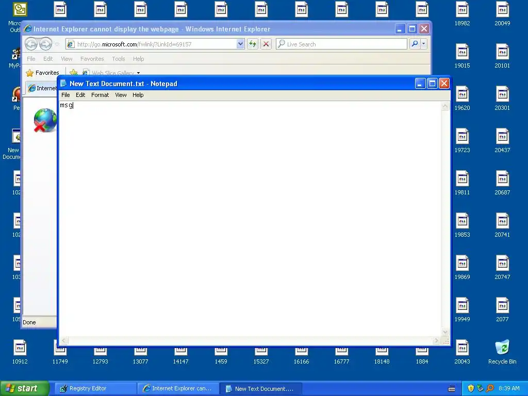Click Internet Explorer title bar logo icon
Screen dimensions: 528x396
[28, 29]
